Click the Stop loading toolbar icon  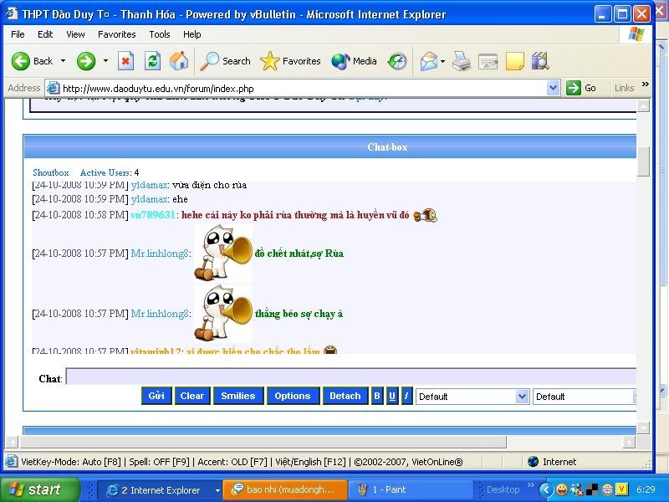(x=125, y=61)
